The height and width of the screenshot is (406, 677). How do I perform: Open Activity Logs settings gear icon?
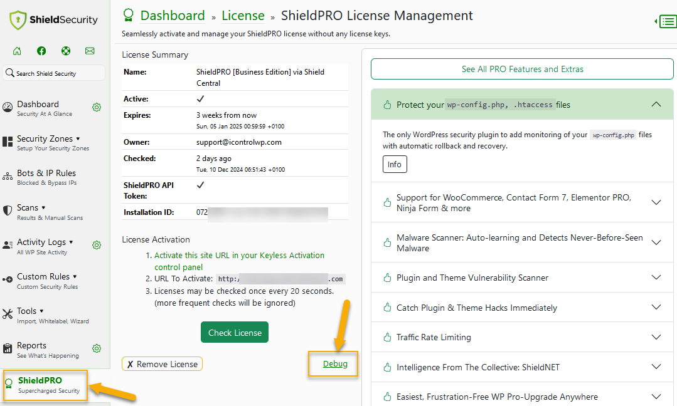[97, 245]
